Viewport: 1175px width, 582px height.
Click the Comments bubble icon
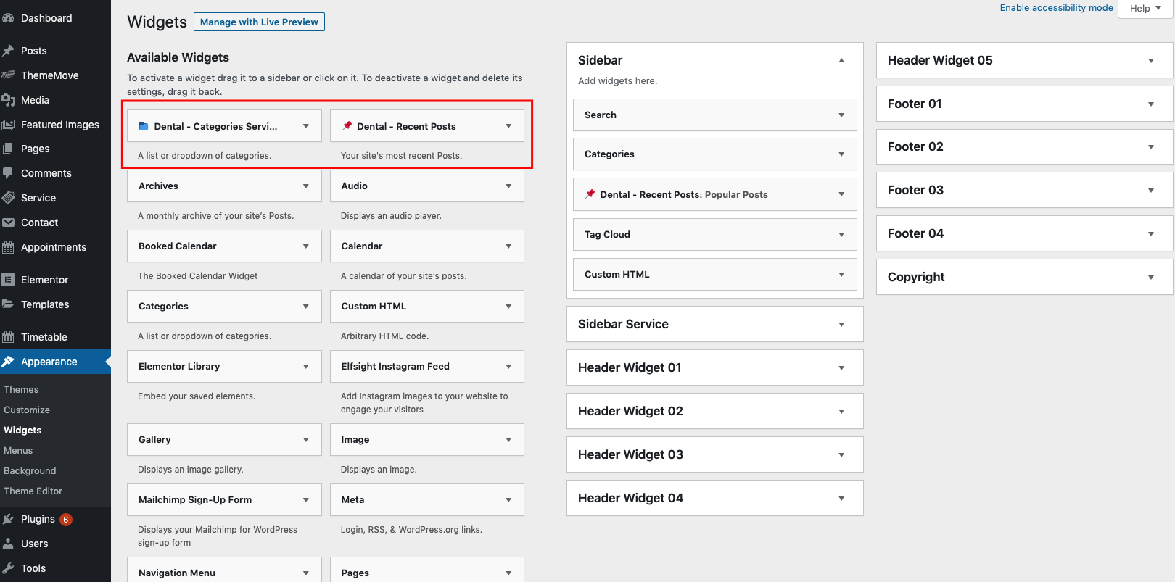(8, 173)
